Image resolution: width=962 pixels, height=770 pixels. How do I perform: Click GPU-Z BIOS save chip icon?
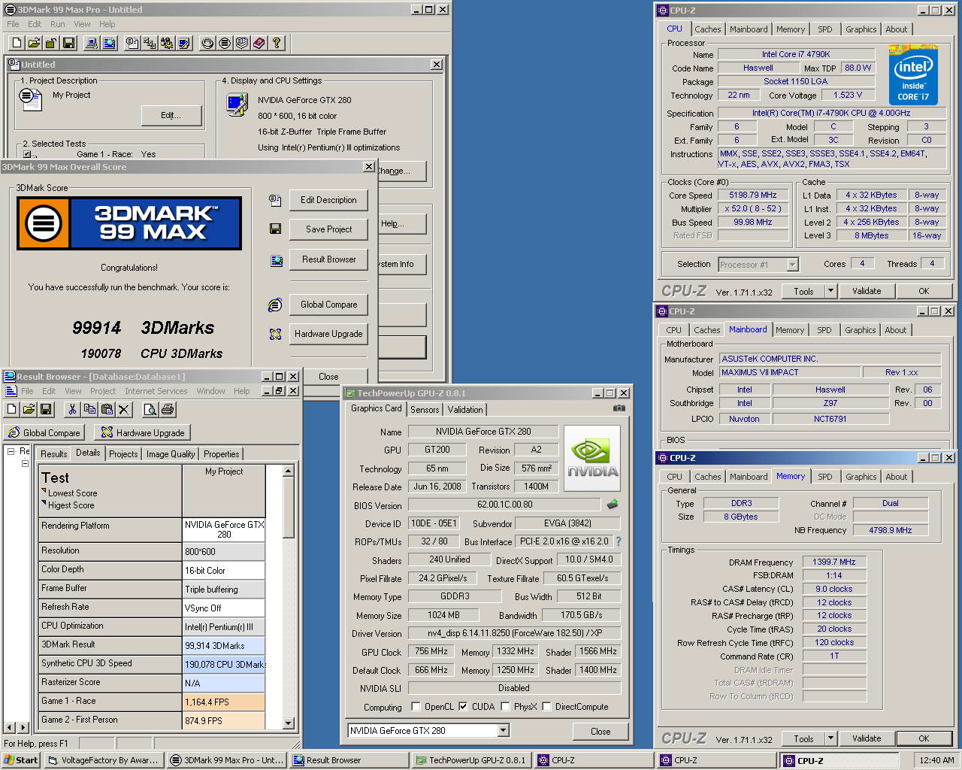tap(613, 505)
